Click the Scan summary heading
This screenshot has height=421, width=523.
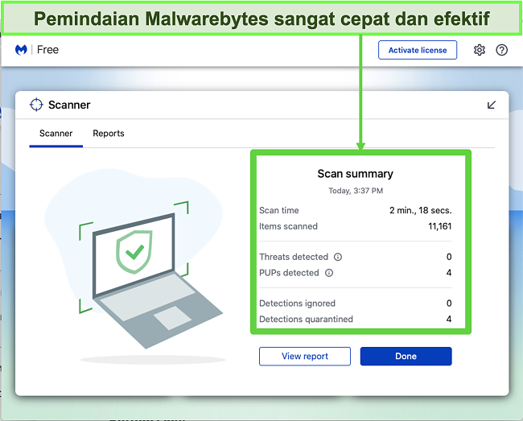point(355,174)
